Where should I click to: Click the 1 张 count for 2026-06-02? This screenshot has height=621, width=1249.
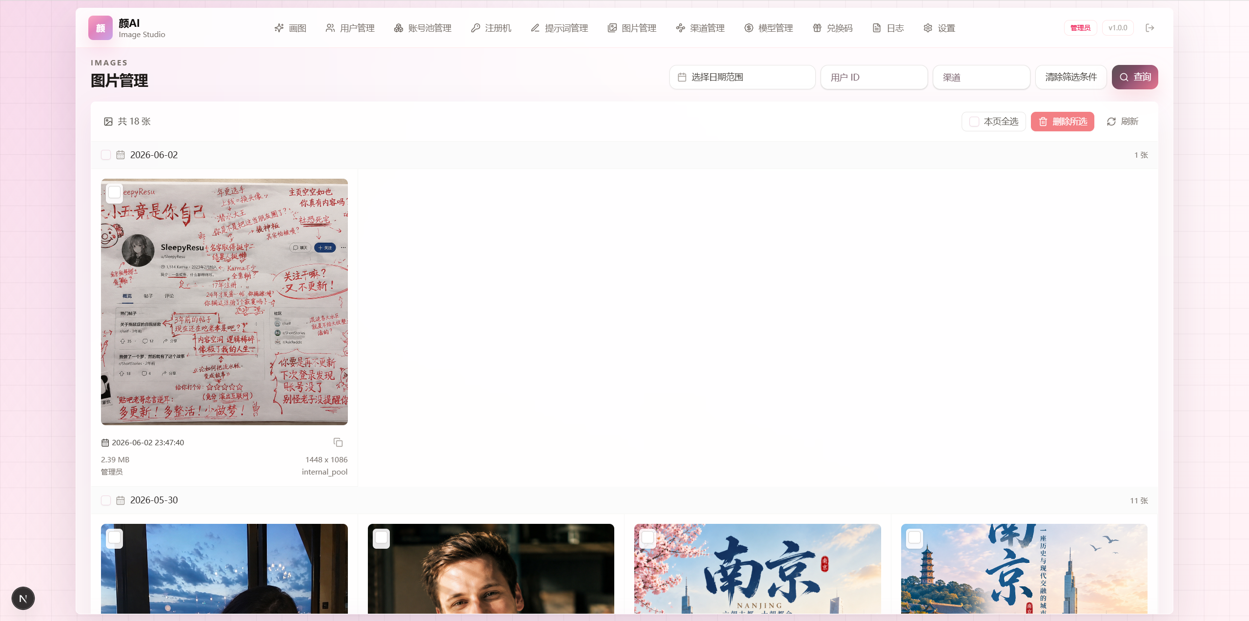[x=1141, y=155]
